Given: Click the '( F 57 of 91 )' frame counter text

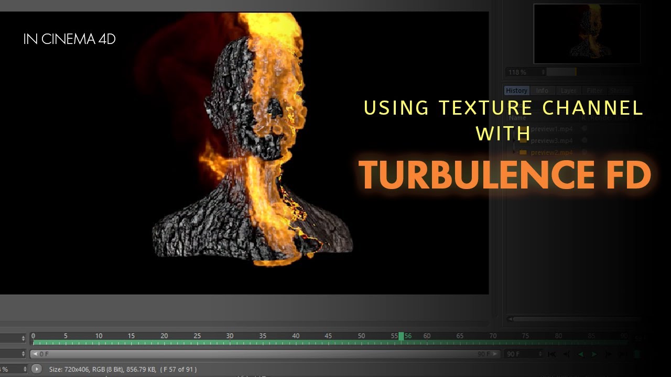Looking at the screenshot, I should (x=178, y=369).
